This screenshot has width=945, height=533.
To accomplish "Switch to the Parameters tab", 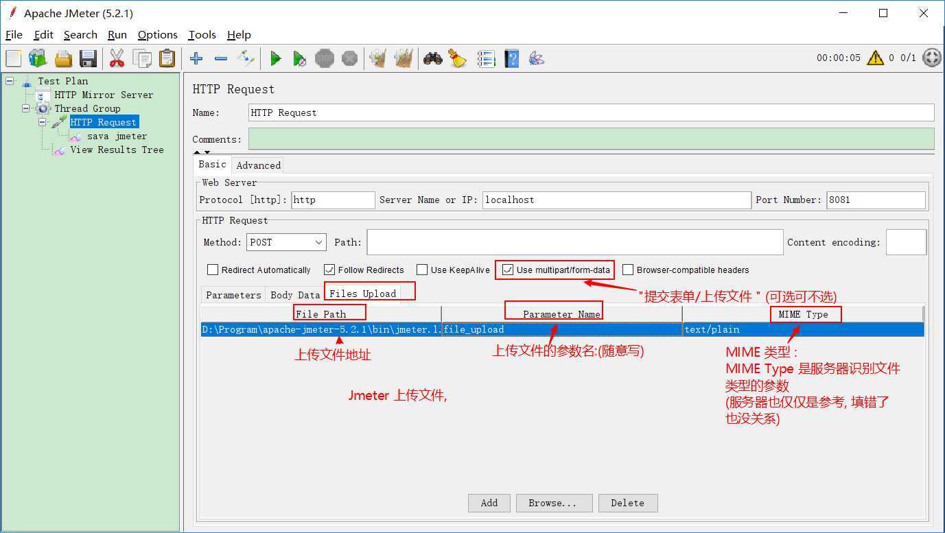I will [233, 295].
